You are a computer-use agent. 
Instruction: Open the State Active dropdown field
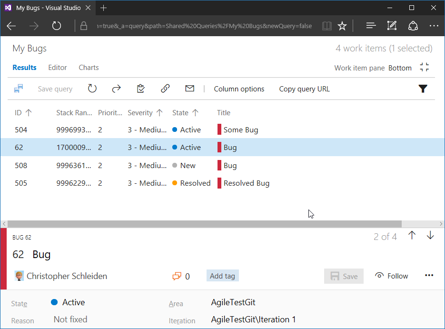pos(68,302)
